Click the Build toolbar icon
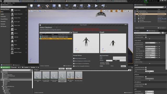Viewport: 167px width, 94px height. (89, 6)
